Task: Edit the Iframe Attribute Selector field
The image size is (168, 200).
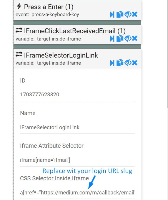Action: (x=77, y=160)
